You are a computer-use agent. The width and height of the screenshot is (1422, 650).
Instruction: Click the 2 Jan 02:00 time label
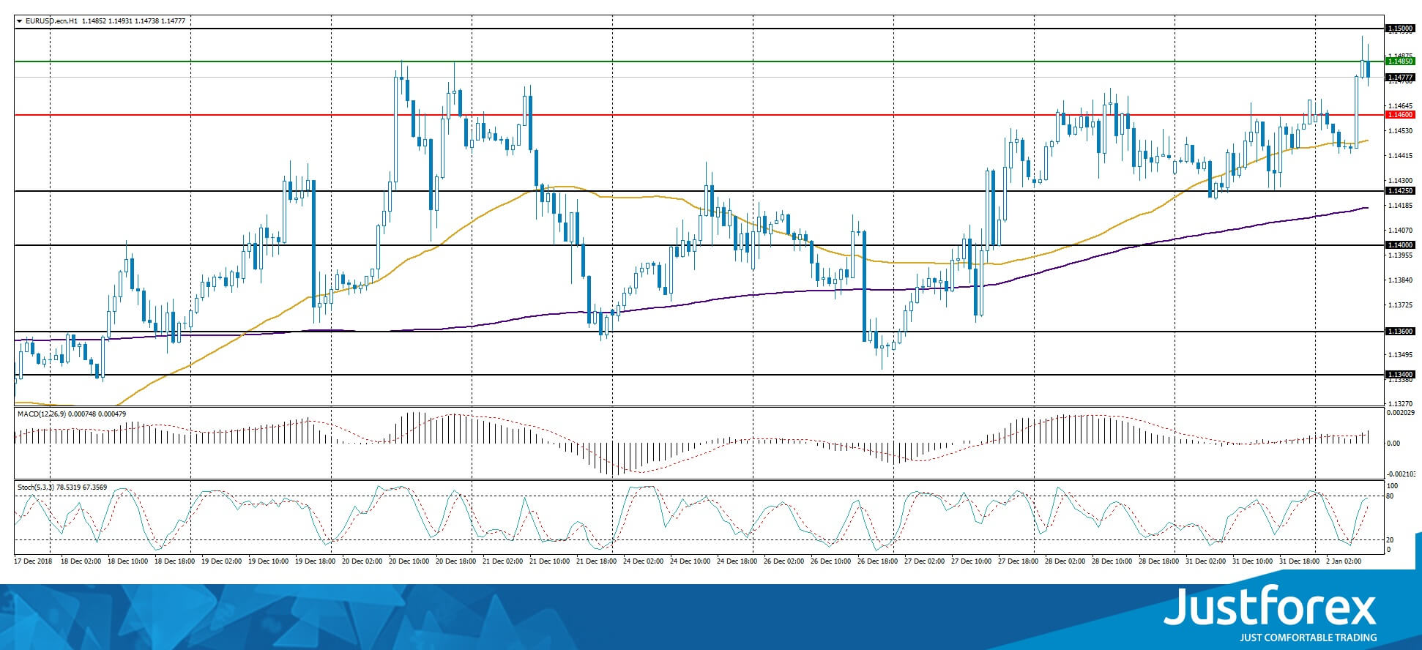tap(1344, 561)
